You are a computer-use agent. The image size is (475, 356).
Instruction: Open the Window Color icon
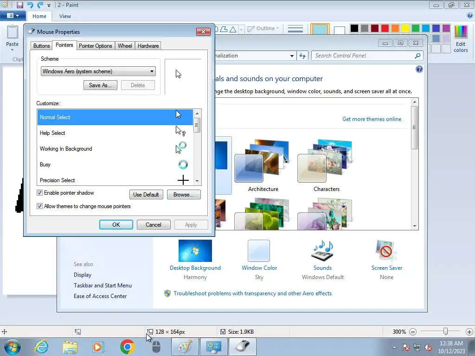(259, 251)
